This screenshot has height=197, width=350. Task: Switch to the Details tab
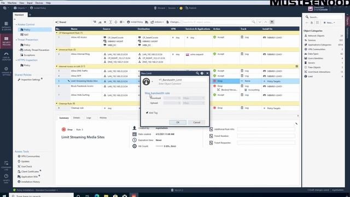(x=77, y=118)
